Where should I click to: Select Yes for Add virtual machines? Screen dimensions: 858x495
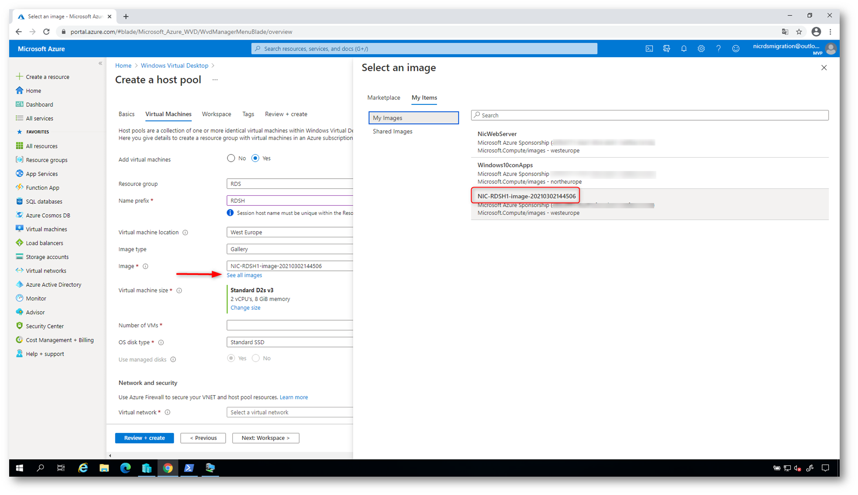[x=255, y=158]
